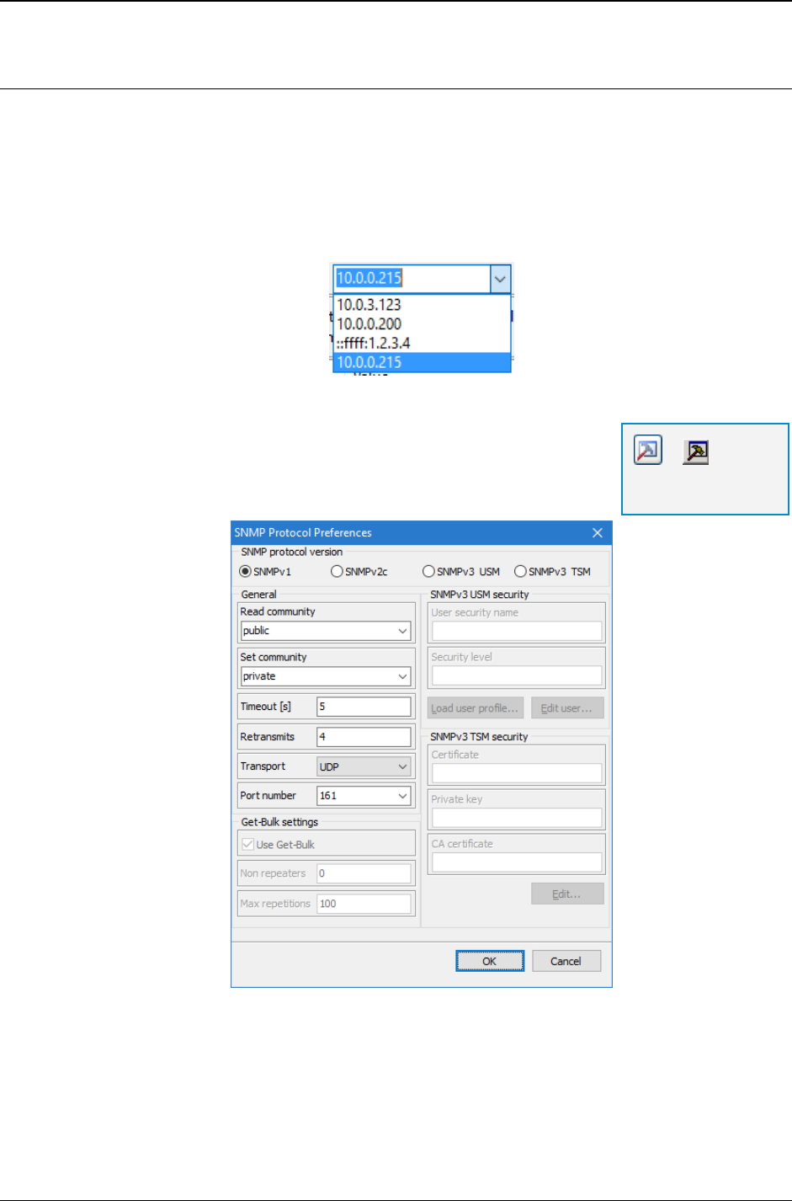The image size is (792, 1201).
Task: Click the CA certificate field
Action: click(517, 862)
